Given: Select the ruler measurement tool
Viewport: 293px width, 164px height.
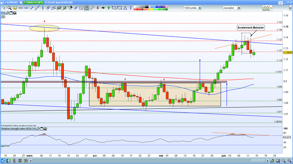Looking at the screenshot, I should click(92, 8).
